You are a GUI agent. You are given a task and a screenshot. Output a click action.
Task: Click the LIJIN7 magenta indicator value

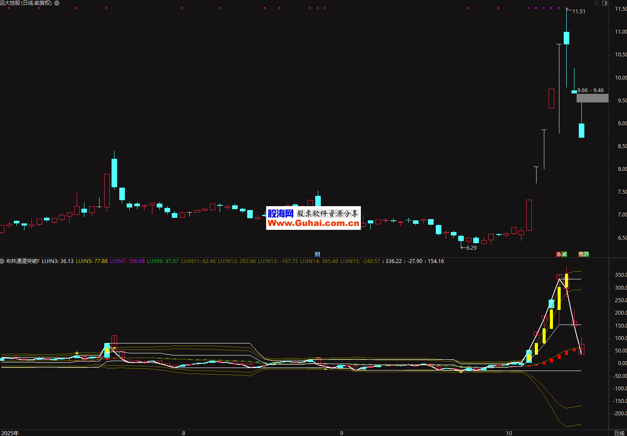127,261
